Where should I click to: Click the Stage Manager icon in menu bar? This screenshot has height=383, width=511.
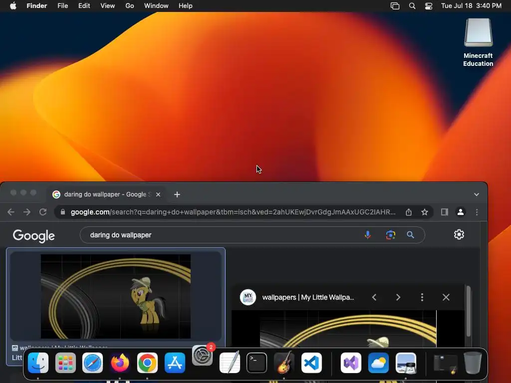(395, 6)
